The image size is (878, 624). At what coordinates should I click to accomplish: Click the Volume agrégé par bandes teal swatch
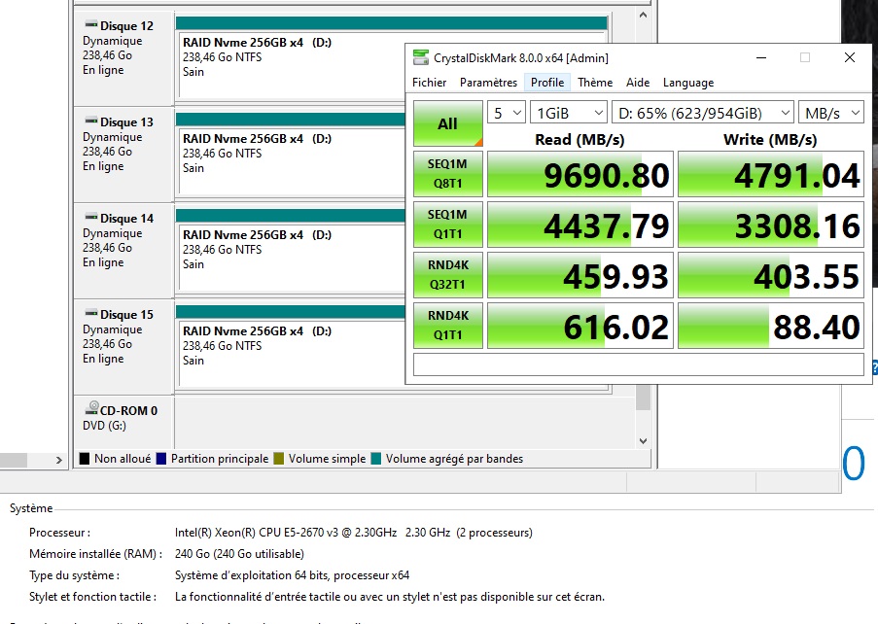tap(375, 459)
